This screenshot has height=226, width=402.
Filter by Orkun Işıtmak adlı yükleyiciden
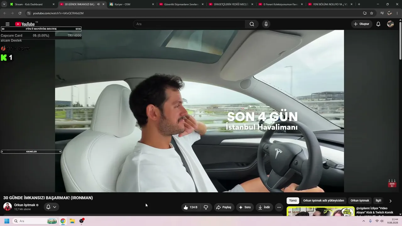click(x=323, y=201)
